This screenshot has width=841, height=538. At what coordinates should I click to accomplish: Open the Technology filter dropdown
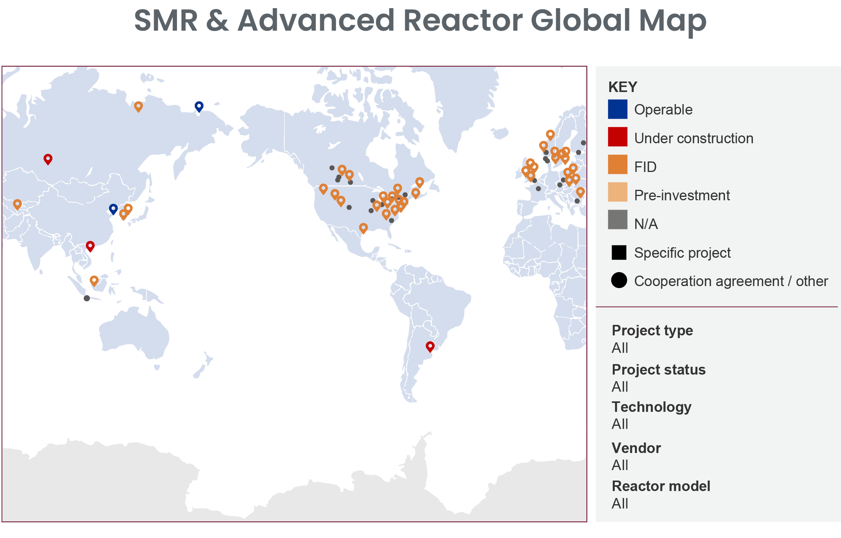coord(620,424)
